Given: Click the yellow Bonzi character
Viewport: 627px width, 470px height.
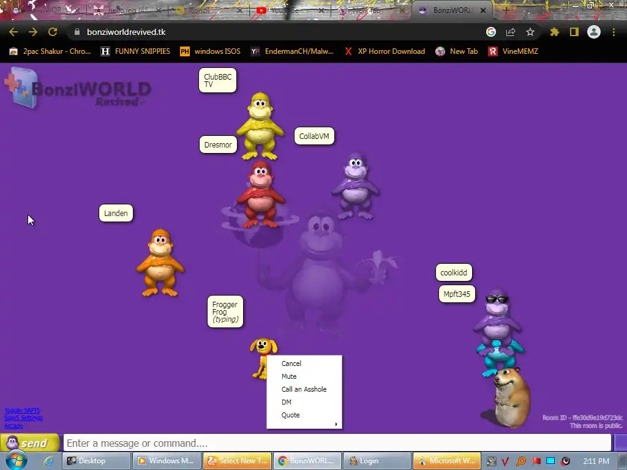Looking at the screenshot, I should coord(260,126).
